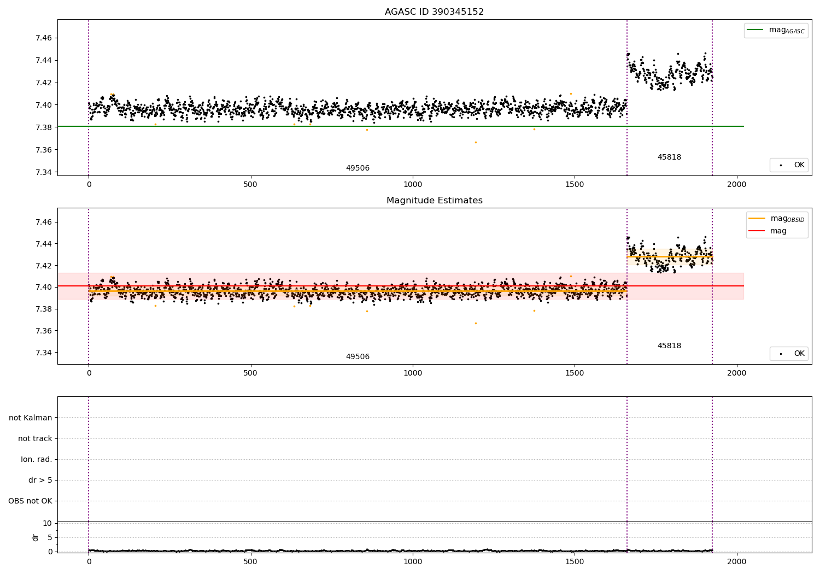This screenshot has height=574, width=820.
Task: Click the '2000' x-tick label in the top plot
Action: 736,185
